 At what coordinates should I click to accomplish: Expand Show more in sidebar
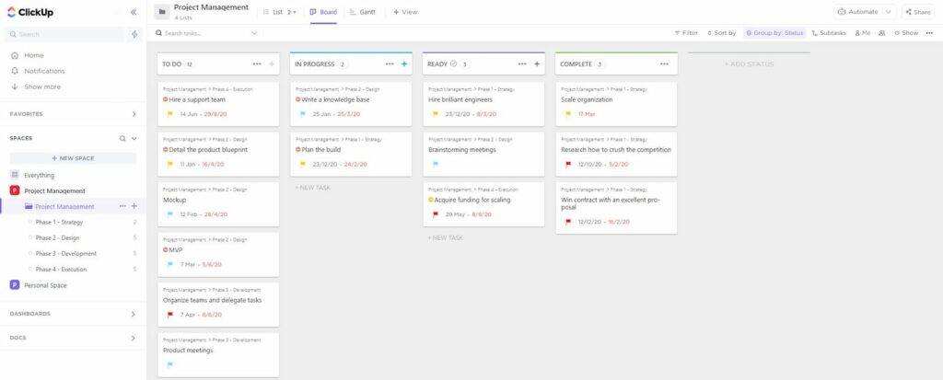click(x=42, y=86)
